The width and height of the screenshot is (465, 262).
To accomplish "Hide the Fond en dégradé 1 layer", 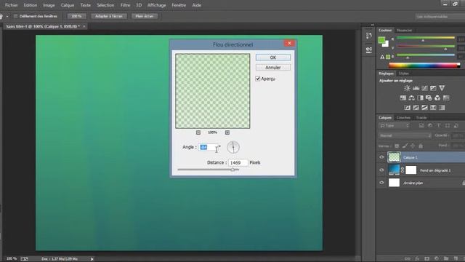I will click(381, 170).
